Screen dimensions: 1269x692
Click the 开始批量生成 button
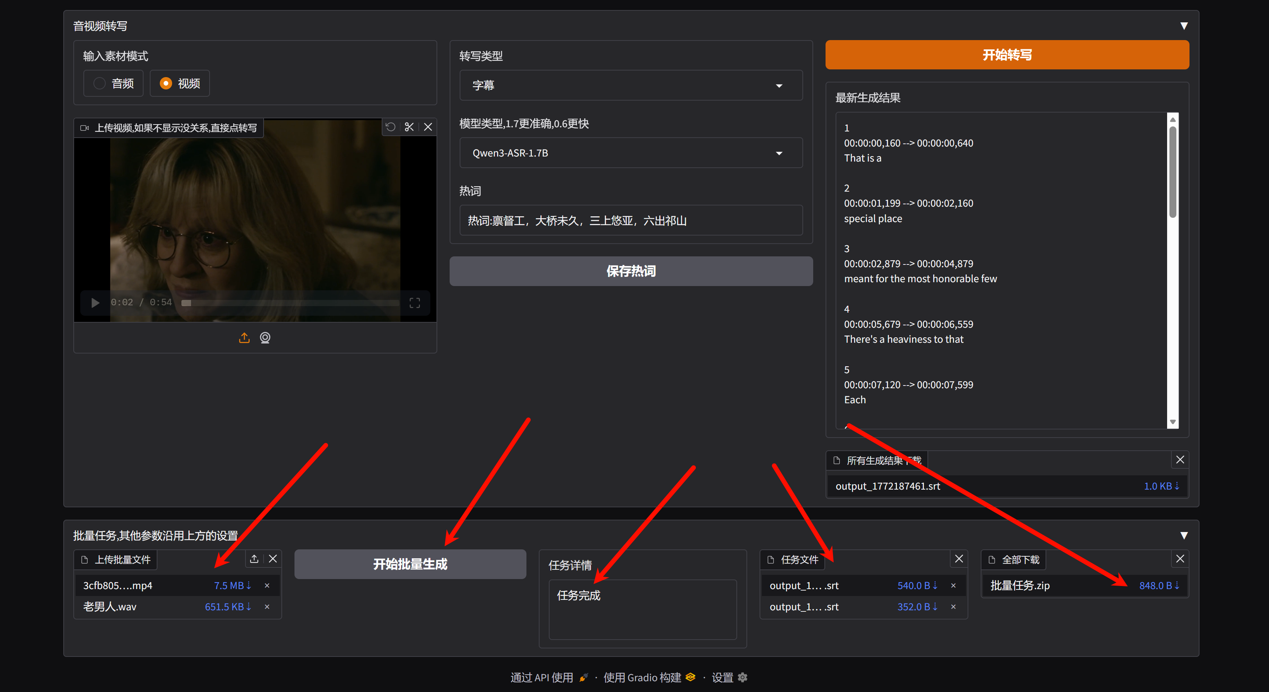410,564
